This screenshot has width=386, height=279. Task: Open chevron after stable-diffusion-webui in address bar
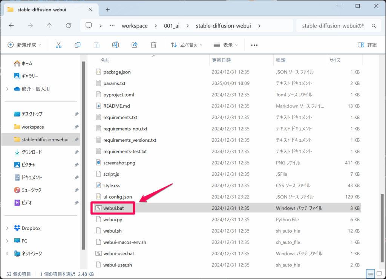259,26
